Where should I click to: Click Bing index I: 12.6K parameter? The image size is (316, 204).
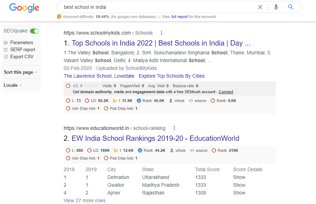(x=127, y=150)
